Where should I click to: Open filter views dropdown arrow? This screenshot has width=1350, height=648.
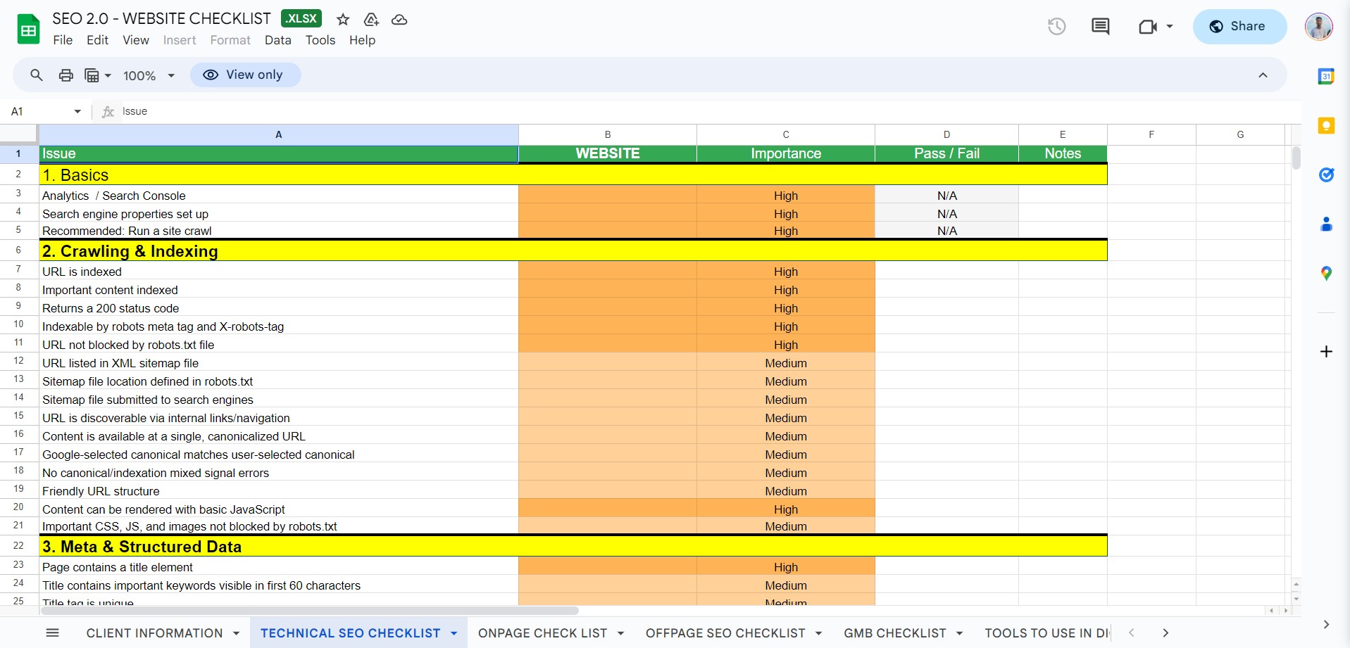(x=108, y=75)
